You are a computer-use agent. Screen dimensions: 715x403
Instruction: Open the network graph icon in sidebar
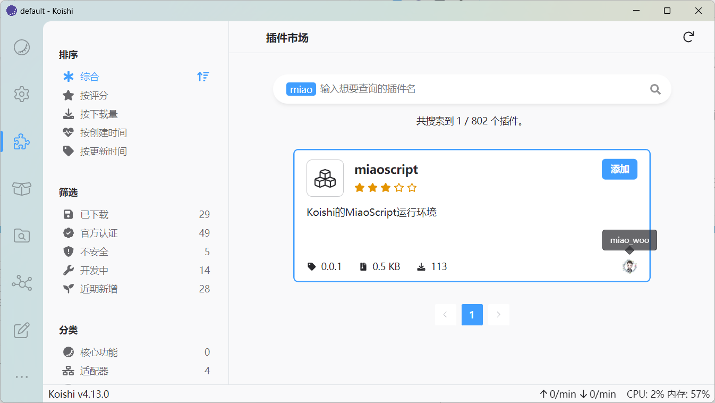(21, 283)
